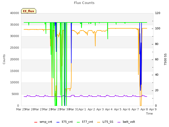This screenshot has width=169, height=127.
Task: Click the Mar 31 date label
Action: pos(74,109)
